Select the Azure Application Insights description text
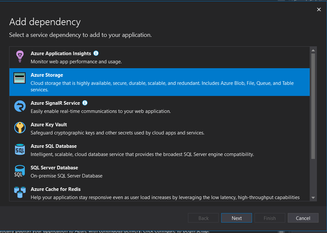 pos(76,61)
